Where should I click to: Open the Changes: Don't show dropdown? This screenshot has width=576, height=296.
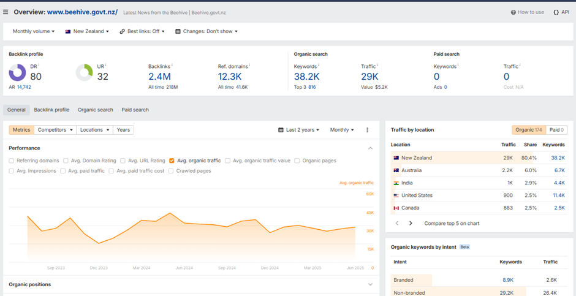[x=207, y=32]
